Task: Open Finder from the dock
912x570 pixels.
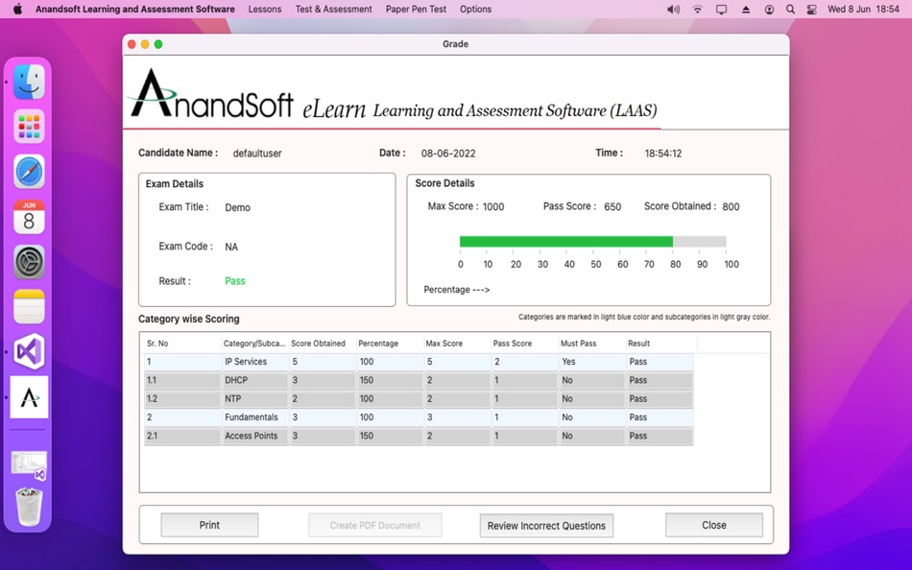Action: pos(29,82)
